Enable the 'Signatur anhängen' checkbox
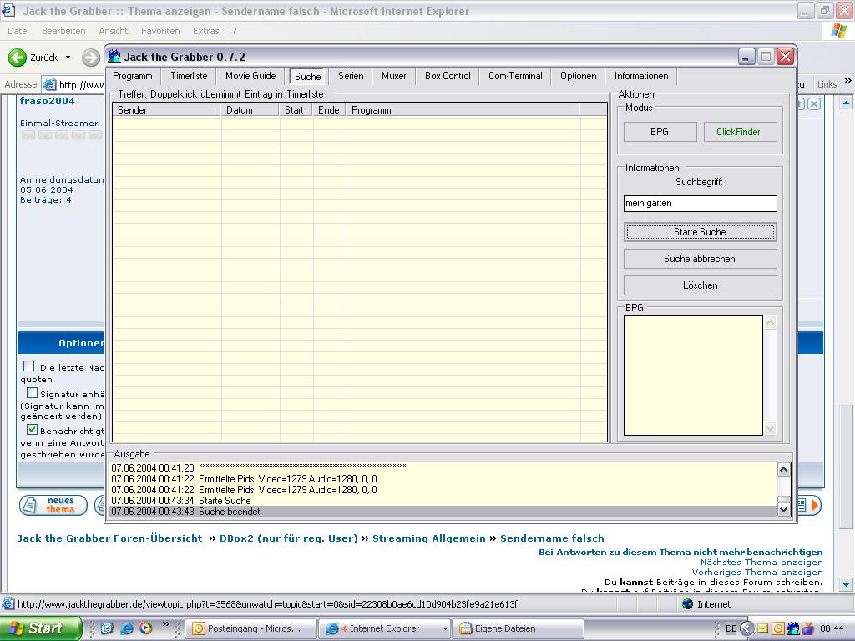Viewport: 855px width, 641px height. [x=33, y=392]
